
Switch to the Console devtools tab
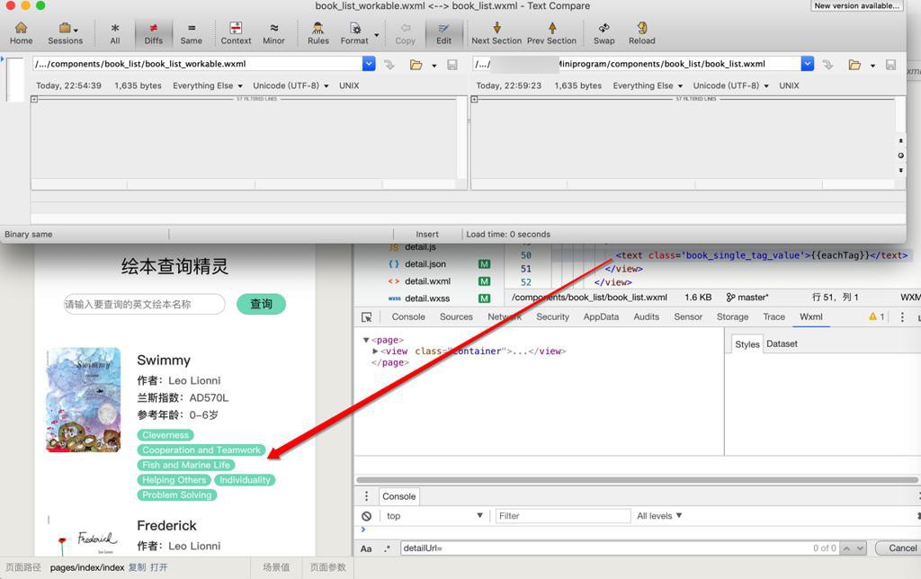[408, 317]
